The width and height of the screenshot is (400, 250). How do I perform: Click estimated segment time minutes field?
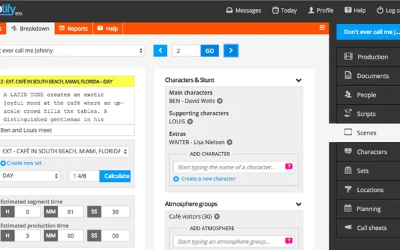click(x=71, y=212)
